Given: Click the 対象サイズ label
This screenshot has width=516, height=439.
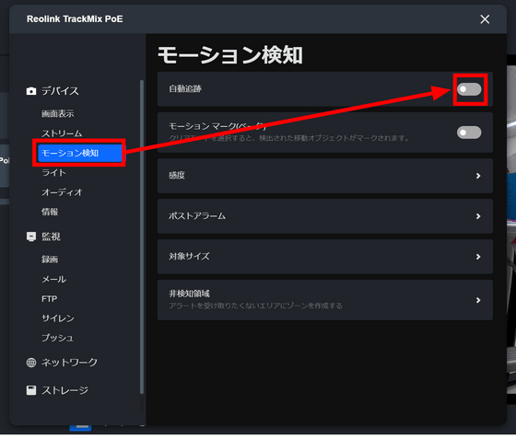Looking at the screenshot, I should (189, 257).
